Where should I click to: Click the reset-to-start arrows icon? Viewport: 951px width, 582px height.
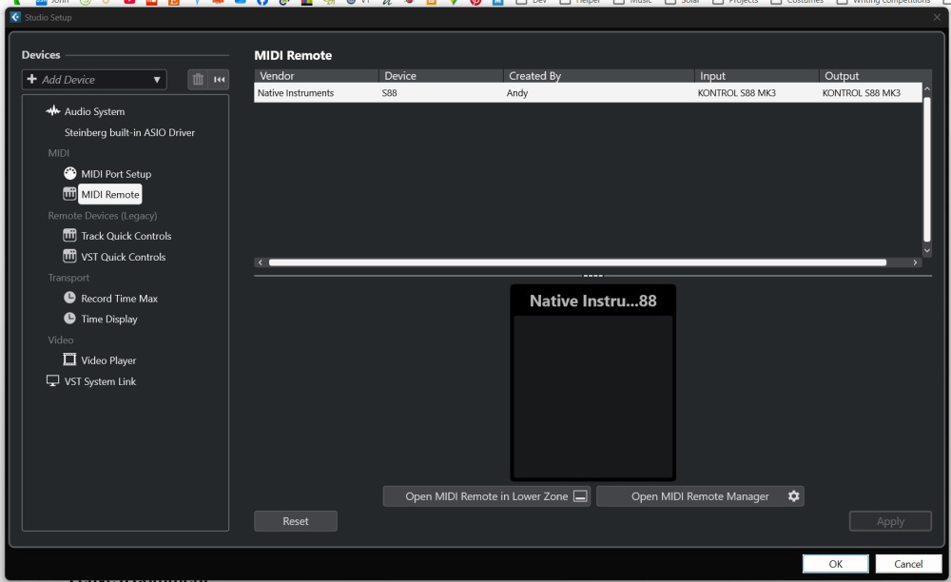[219, 80]
